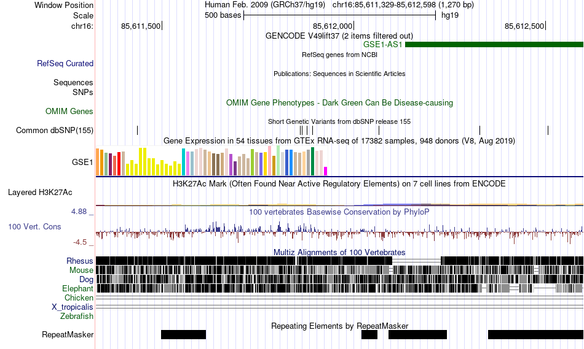This screenshot has width=584, height=349.
Task: Click the Human Feb. 2009 assembly position header
Action: (339, 5)
